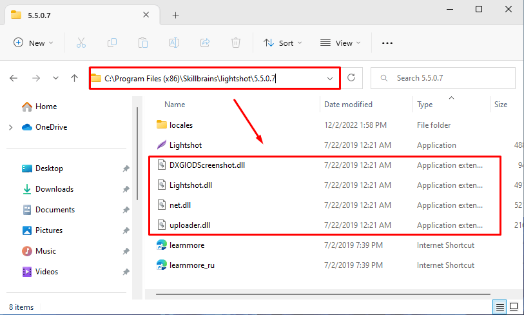This screenshot has width=524, height=315.
Task: Click the DXGIODScreenshot.dll file icon
Action: pyautogui.click(x=161, y=165)
